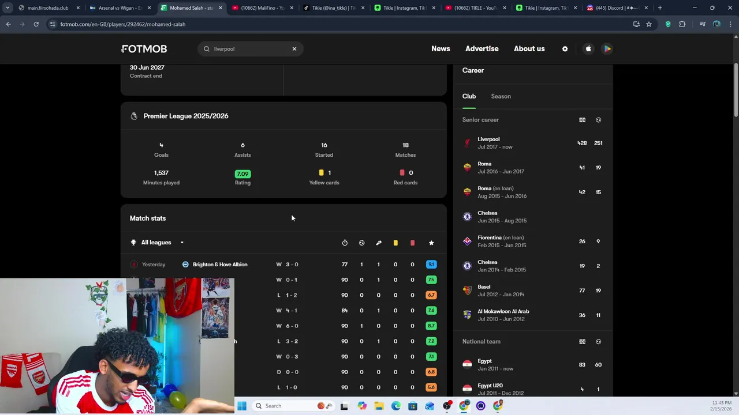Viewport: 739px width, 415px height.
Task: Switch to the Season career tab
Action: 501,96
